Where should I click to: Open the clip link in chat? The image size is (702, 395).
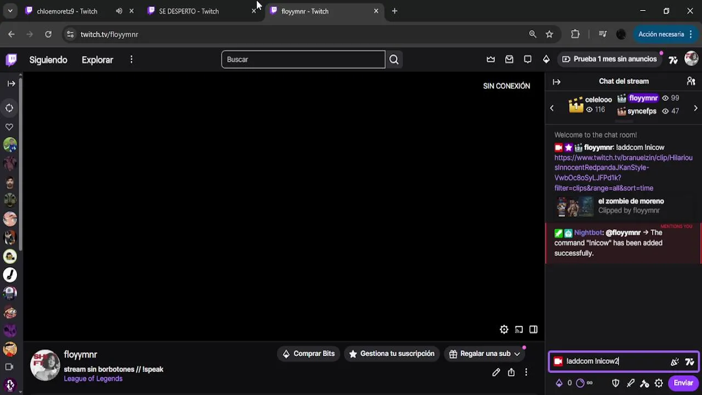623,173
